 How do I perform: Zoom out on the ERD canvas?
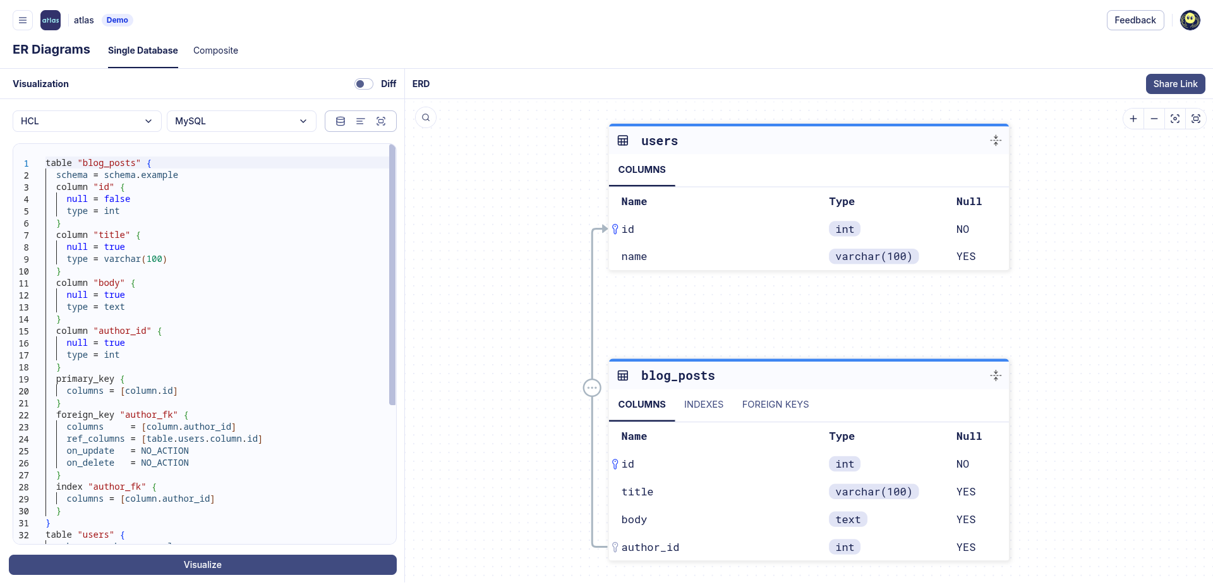tap(1154, 119)
